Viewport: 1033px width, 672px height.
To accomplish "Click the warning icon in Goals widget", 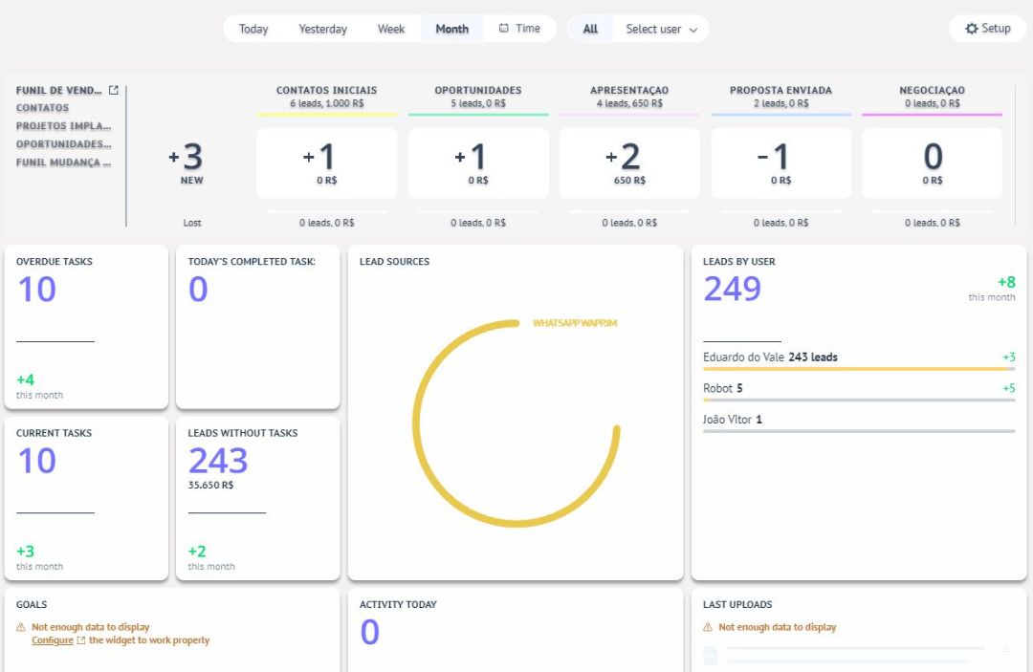I will tap(21, 627).
